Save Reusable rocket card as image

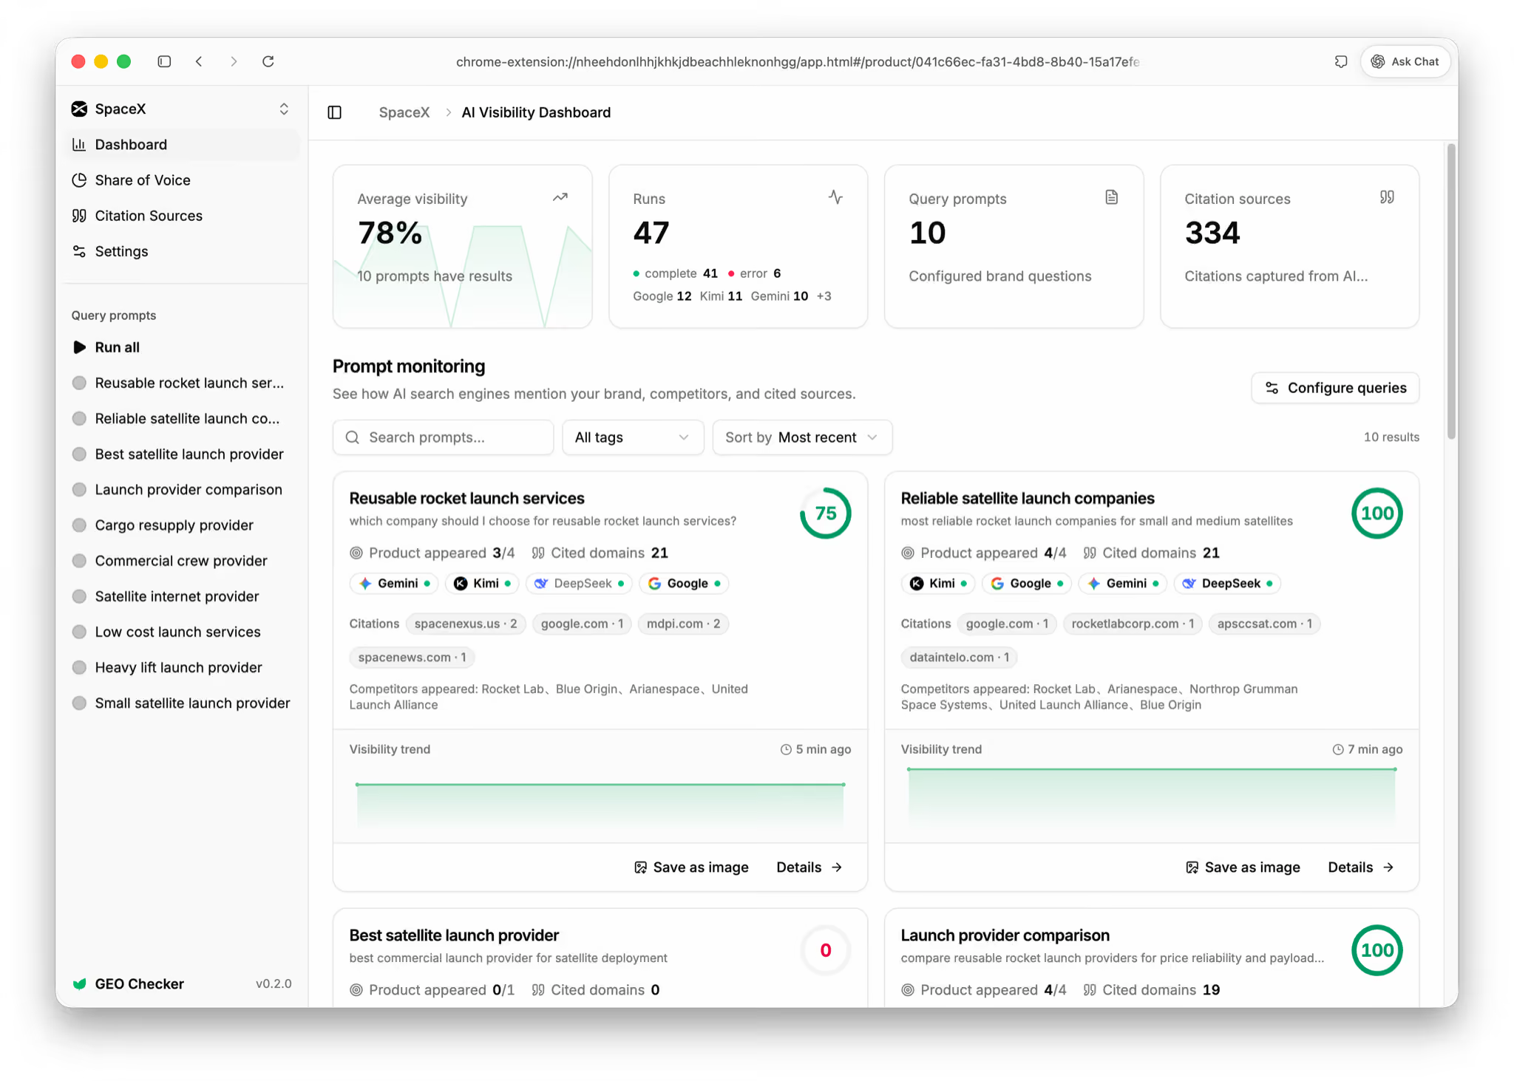pyautogui.click(x=691, y=867)
